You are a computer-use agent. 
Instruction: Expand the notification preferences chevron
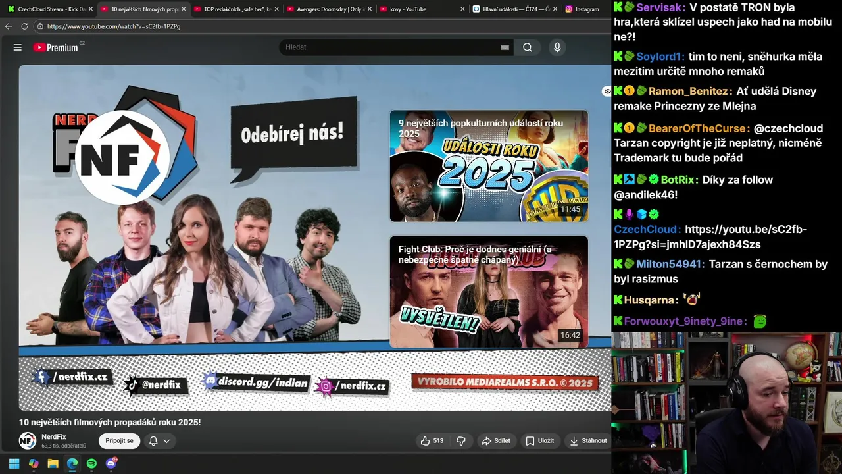tap(166, 441)
